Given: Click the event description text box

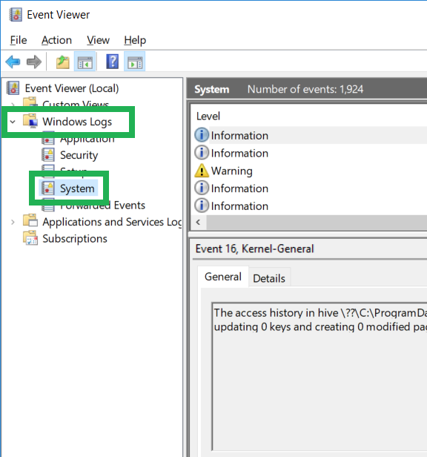Looking at the screenshot, I should click(320, 378).
